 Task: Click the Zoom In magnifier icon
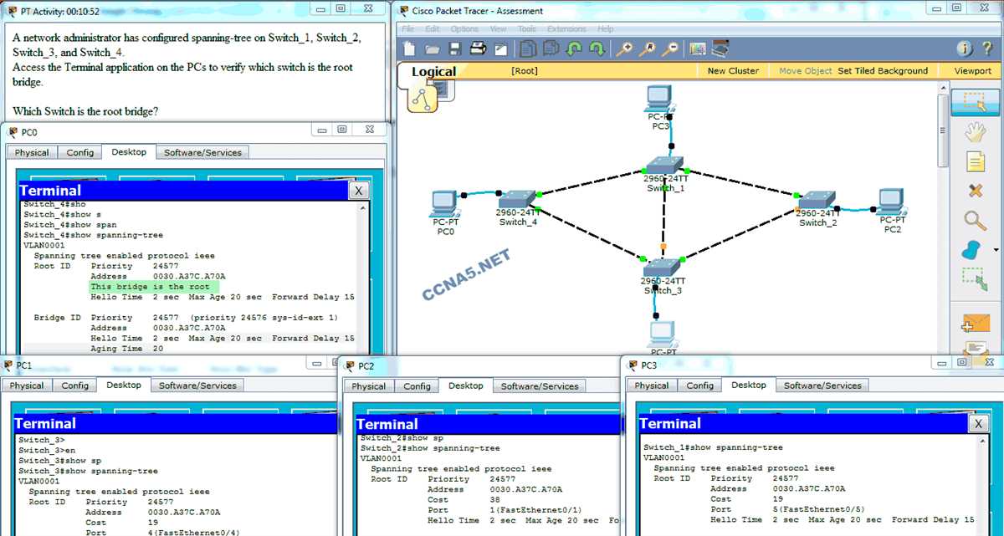click(x=624, y=48)
